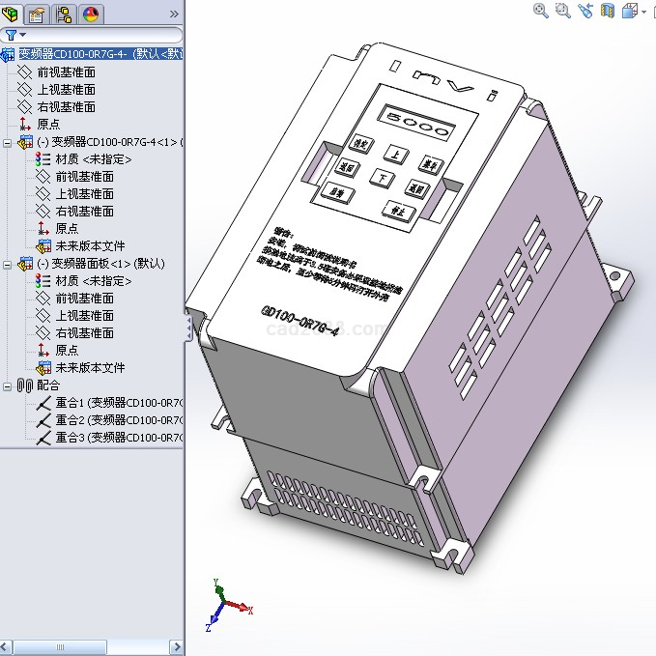
Task: Activate the Section View tool
Action: click(608, 11)
